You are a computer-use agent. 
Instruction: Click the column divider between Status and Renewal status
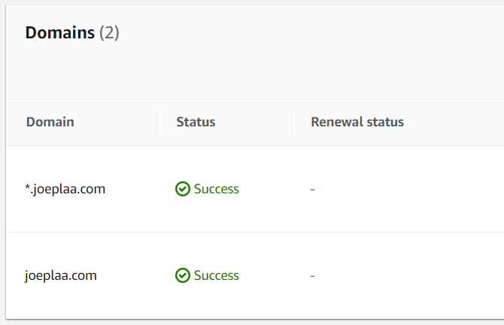[x=292, y=122]
